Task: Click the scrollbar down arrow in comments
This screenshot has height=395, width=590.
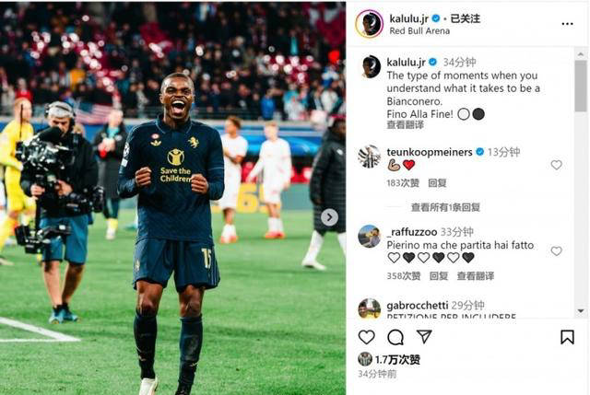Action: pyautogui.click(x=580, y=311)
